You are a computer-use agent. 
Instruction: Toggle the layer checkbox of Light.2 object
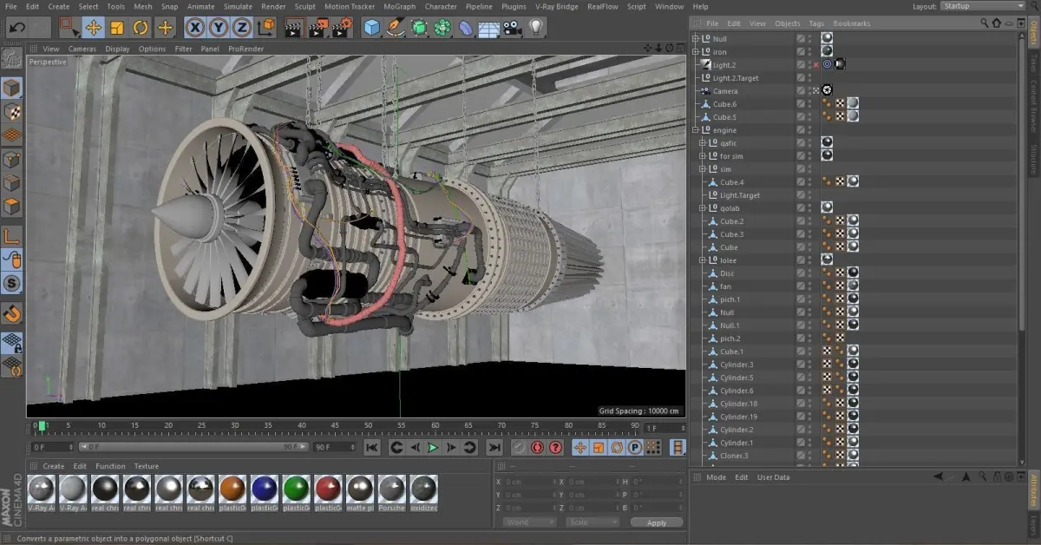(801, 65)
